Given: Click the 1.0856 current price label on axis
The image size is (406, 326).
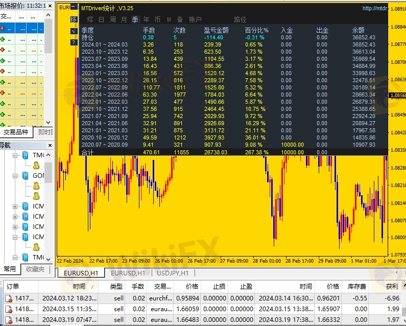Looking at the screenshot, I should coord(397,96).
